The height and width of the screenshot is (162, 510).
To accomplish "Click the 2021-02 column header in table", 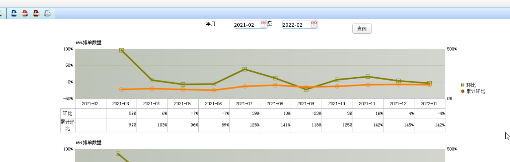I will pyautogui.click(x=91, y=104).
